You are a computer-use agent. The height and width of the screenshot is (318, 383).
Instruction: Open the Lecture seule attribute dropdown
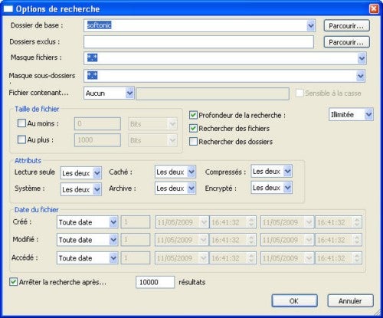pyautogui.click(x=97, y=173)
